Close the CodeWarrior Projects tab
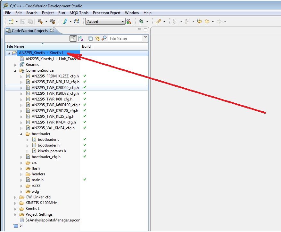The image size is (281, 232). point(52,30)
